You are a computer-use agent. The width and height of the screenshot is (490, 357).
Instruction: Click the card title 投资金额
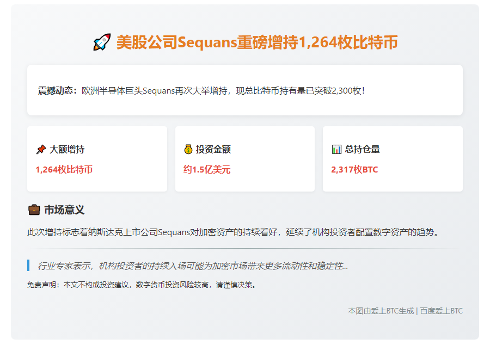pyautogui.click(x=213, y=149)
